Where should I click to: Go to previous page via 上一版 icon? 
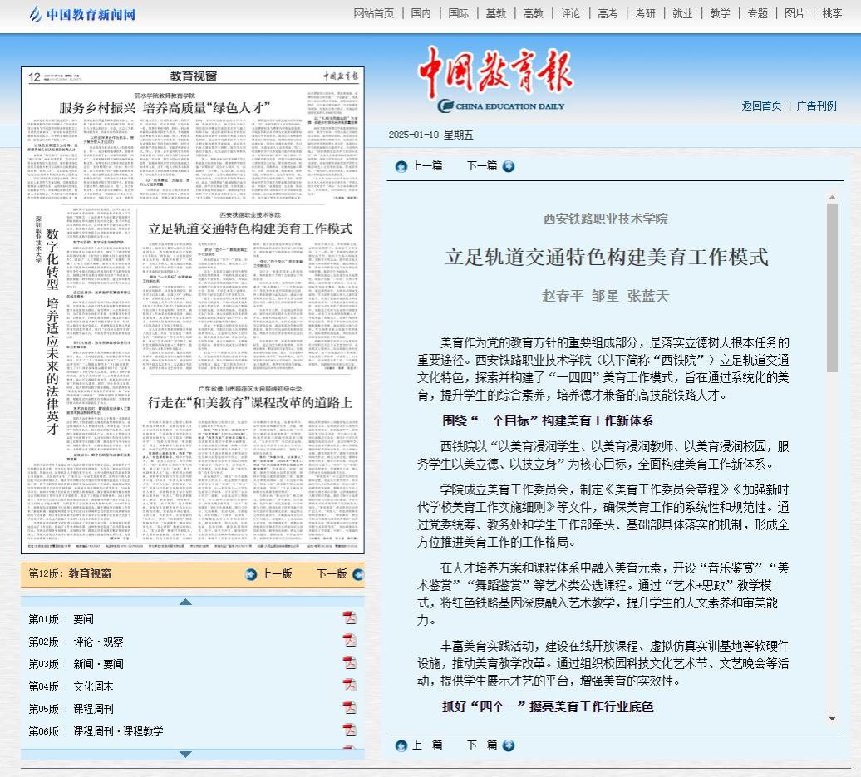coord(251,574)
